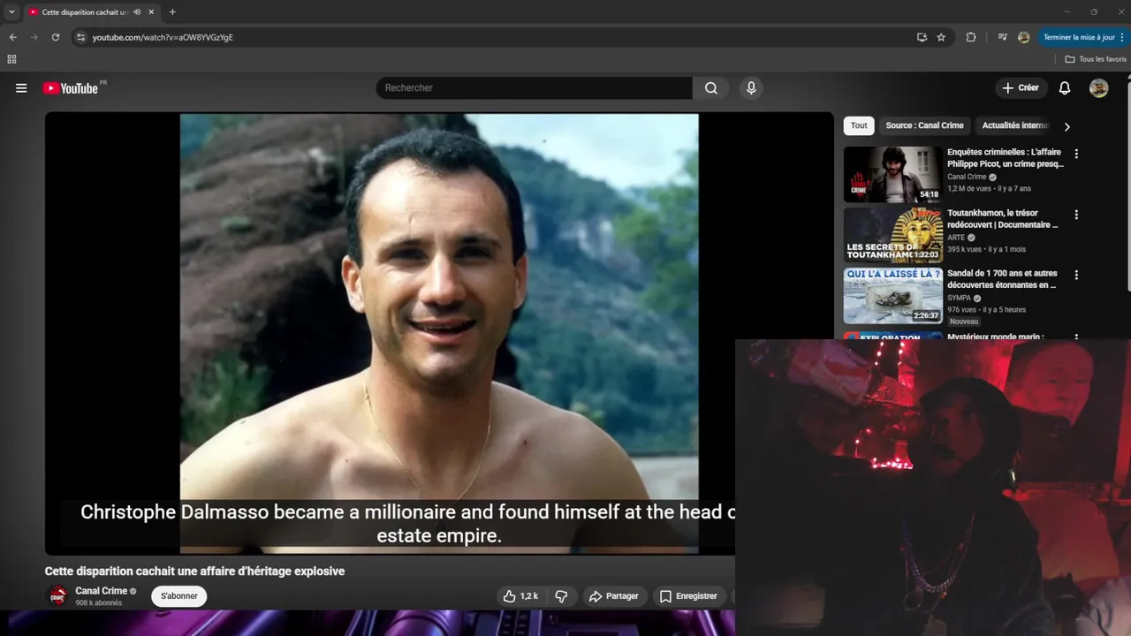Image resolution: width=1131 pixels, height=636 pixels.
Task: Go forward with the browser forward arrow
Action: (34, 37)
